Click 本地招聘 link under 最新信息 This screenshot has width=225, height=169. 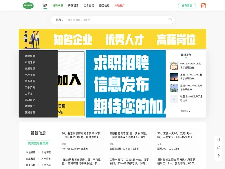[x=31, y=152]
